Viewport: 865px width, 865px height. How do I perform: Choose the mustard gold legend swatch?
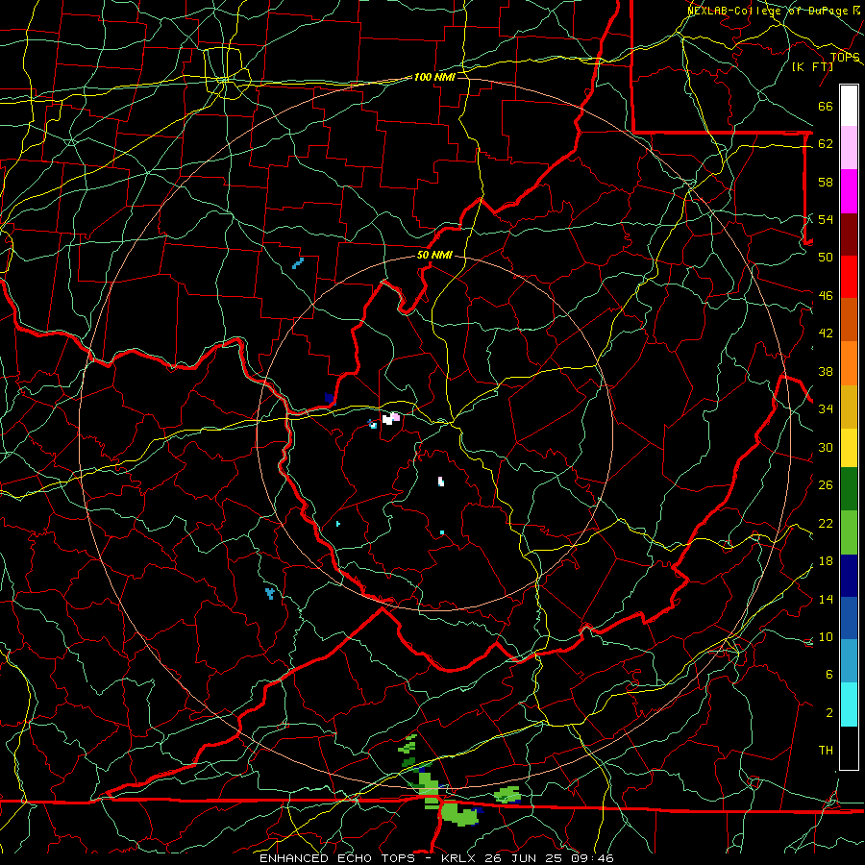[x=849, y=406]
